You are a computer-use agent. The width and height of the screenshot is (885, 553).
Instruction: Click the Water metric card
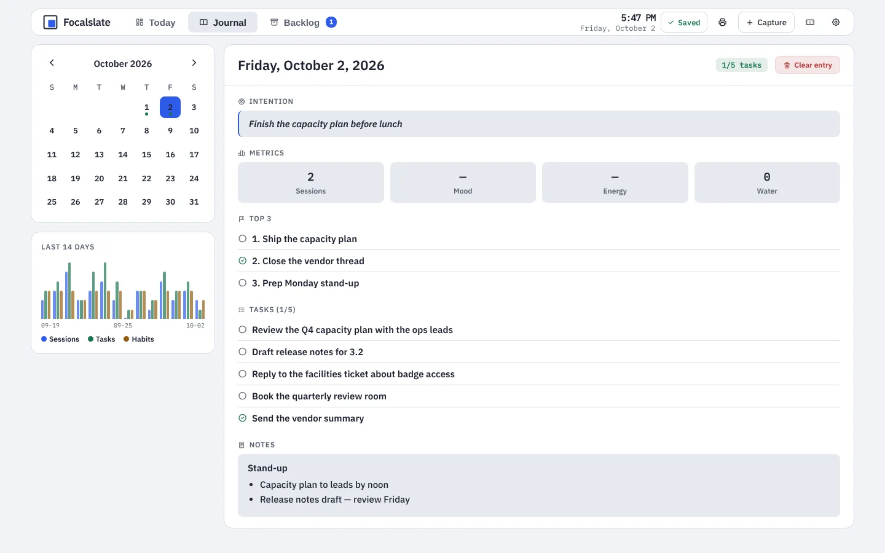point(767,182)
